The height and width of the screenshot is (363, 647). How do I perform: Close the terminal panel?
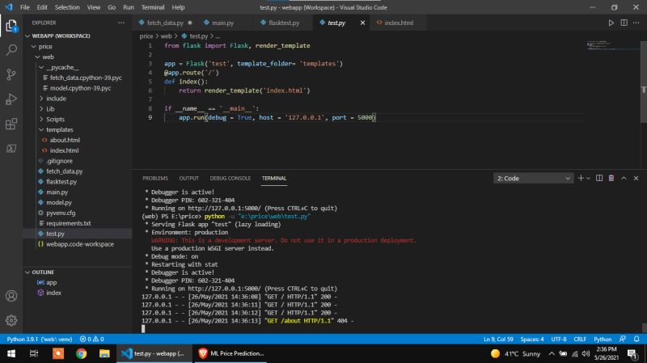636,178
